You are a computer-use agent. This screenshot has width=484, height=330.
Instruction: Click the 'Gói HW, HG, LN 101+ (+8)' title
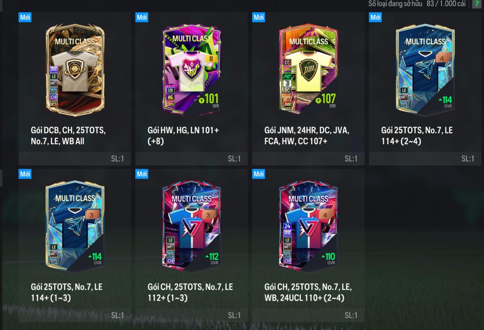[184, 135]
